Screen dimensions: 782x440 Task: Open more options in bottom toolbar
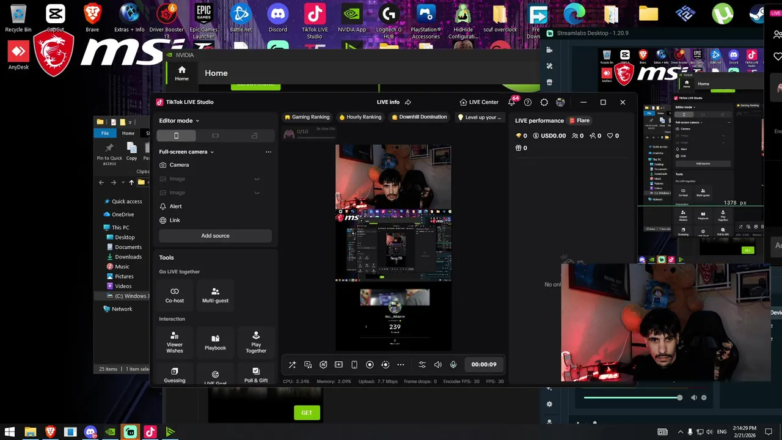(401, 365)
